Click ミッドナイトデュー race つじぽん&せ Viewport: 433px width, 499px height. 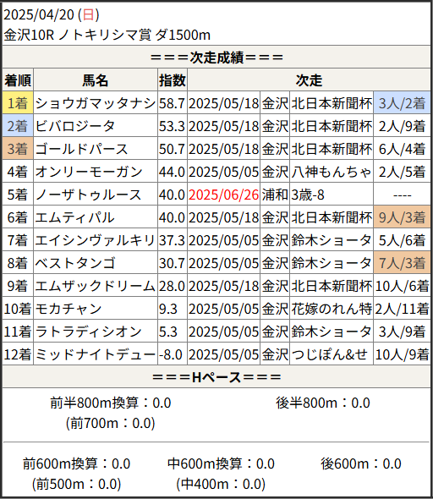[x=329, y=355]
